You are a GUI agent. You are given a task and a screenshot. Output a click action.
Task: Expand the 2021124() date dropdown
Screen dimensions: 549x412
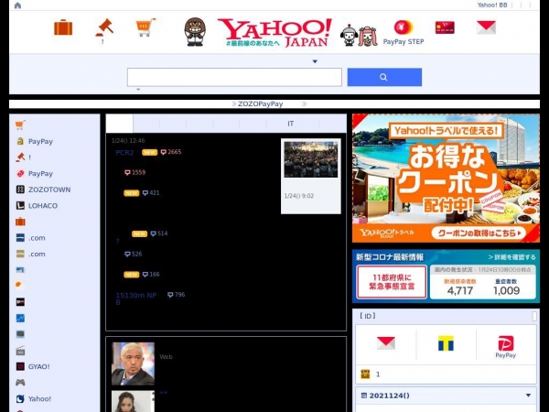click(x=528, y=396)
